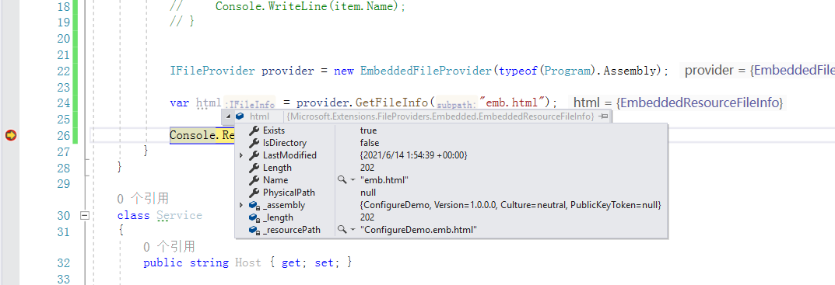
Task: Click the private field icon beside _assembly
Action: (254, 205)
